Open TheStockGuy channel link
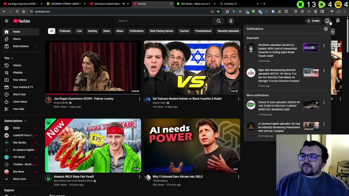 coord(160,181)
